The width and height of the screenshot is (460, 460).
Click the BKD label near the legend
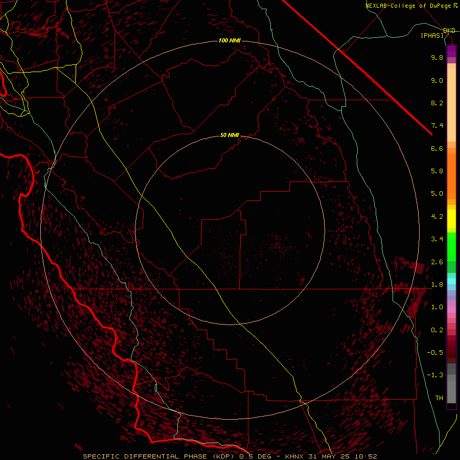pyautogui.click(x=449, y=31)
